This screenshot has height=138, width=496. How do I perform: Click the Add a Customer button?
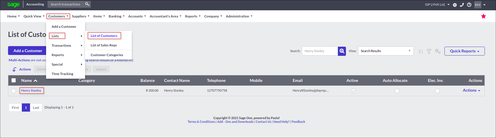[x=27, y=51]
